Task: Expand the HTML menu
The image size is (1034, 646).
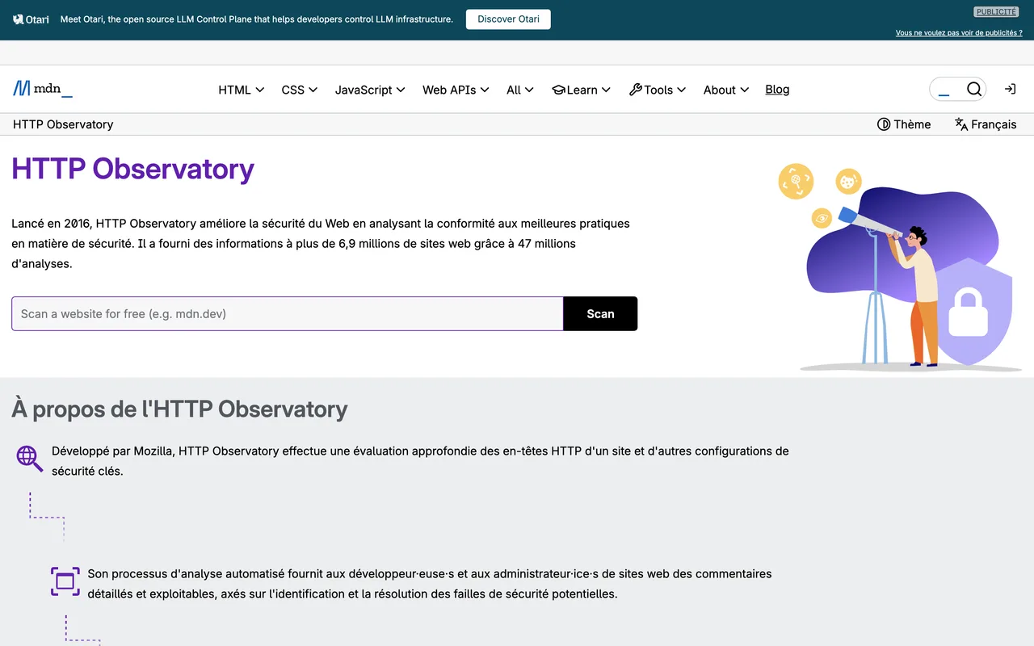Action: click(242, 90)
